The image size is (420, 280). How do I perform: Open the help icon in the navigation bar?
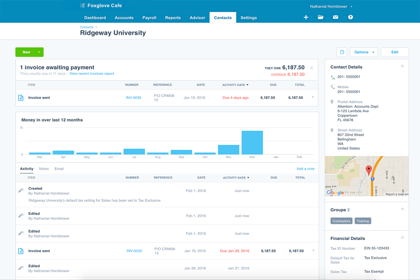[x=350, y=17]
